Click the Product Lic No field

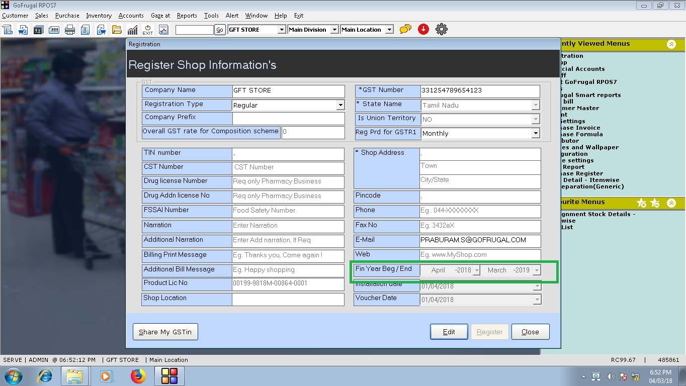pyautogui.click(x=288, y=284)
